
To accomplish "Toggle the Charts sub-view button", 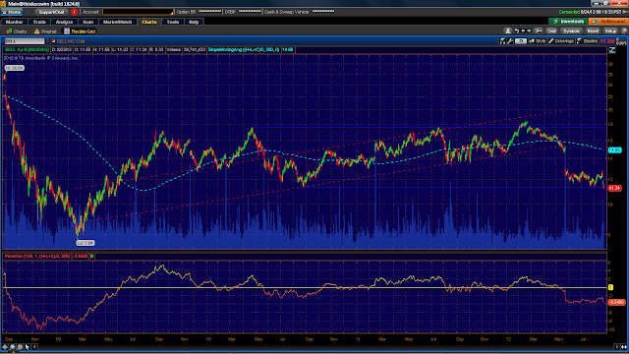I will tap(17, 31).
